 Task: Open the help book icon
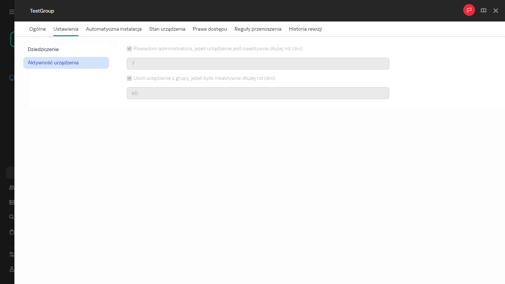484,11
